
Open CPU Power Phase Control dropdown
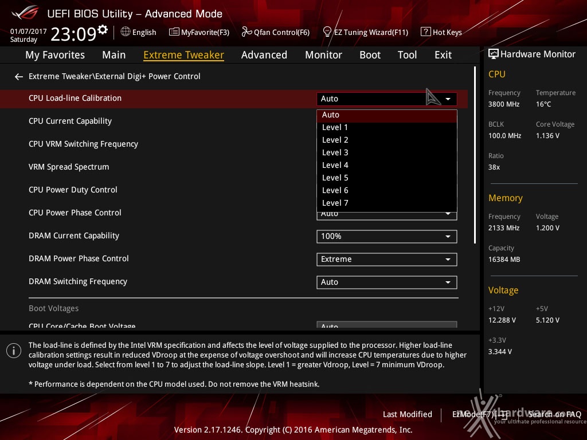pos(387,216)
